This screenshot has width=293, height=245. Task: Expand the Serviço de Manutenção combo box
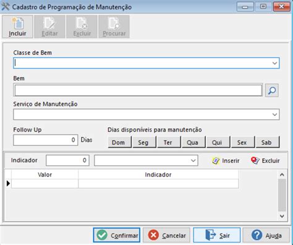[274, 115]
